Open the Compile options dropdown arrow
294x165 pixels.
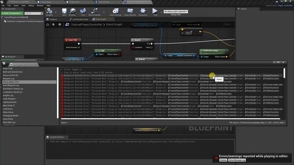(56, 12)
